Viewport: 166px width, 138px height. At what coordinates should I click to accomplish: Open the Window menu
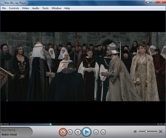tap(57, 8)
